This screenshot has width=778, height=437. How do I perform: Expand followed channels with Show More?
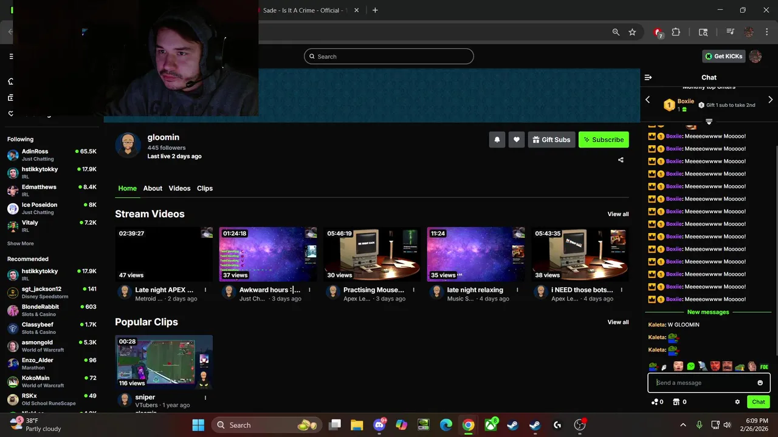pyautogui.click(x=21, y=243)
